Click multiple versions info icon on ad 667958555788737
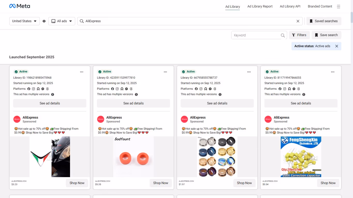 (220, 94)
